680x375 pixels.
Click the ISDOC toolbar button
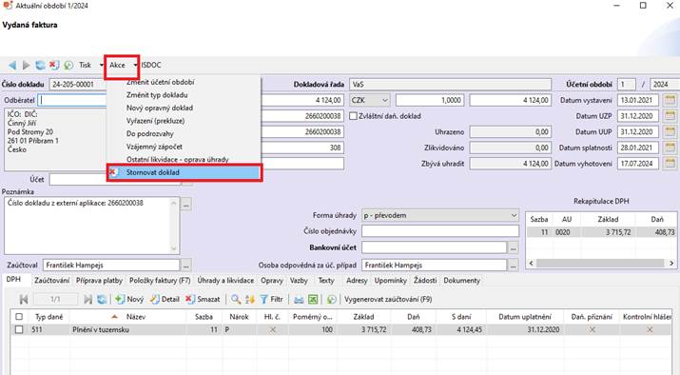[151, 65]
